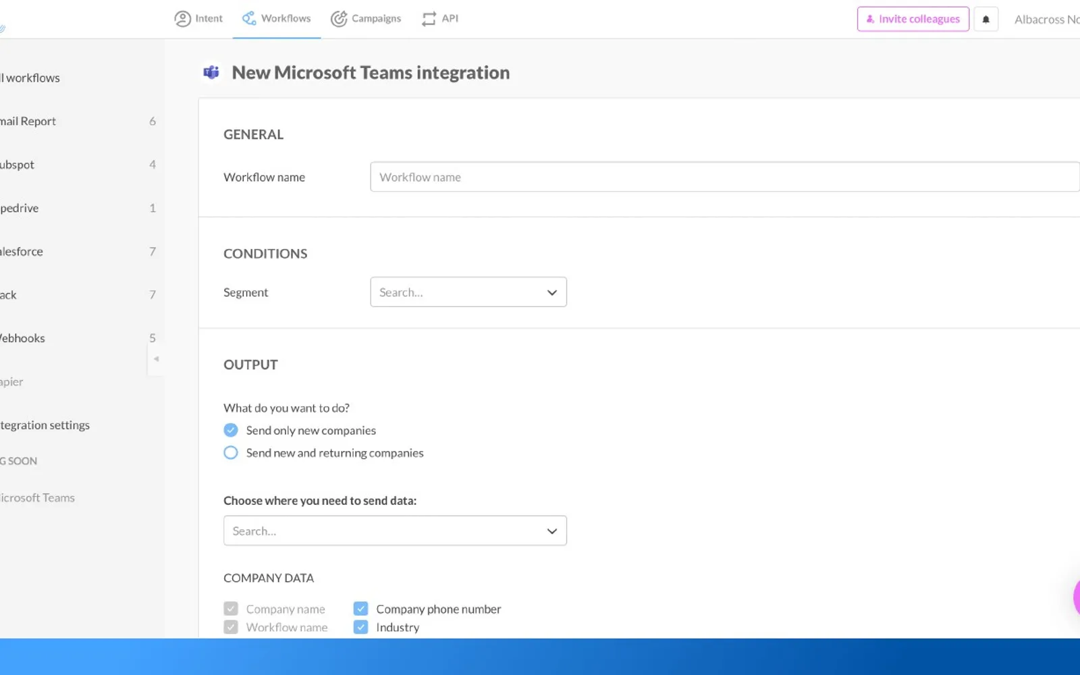Select Send new and returning companies
Viewport: 1080px width, 675px height.
(231, 453)
